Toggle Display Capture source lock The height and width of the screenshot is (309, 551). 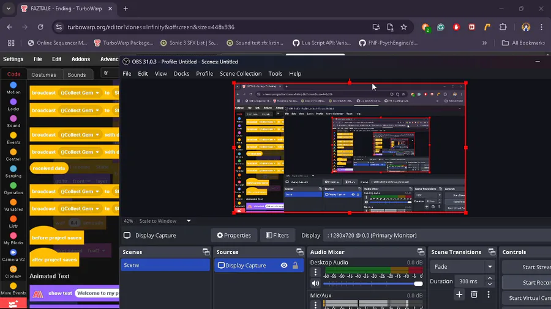coord(295,266)
